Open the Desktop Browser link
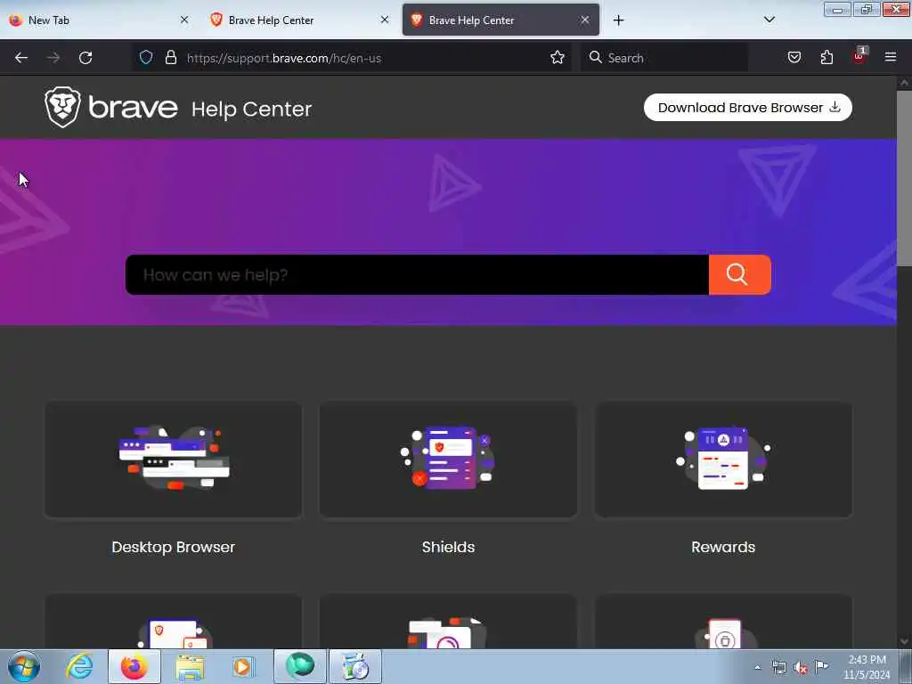 [174, 548]
